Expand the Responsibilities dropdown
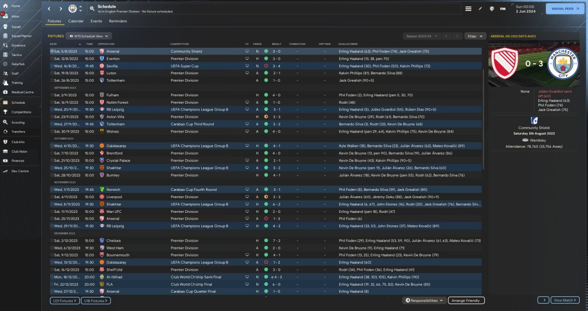Image resolution: width=588 pixels, height=311 pixels. [424, 300]
